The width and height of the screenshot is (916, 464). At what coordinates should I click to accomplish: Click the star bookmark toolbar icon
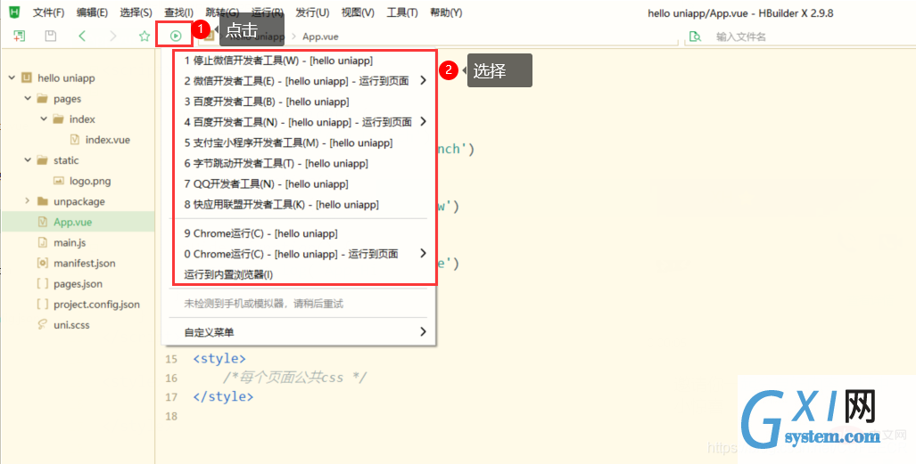144,37
